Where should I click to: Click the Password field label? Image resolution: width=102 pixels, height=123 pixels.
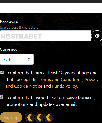(x=9, y=21)
